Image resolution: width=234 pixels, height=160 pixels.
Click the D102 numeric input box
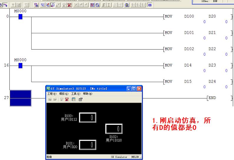pos(114,129)
